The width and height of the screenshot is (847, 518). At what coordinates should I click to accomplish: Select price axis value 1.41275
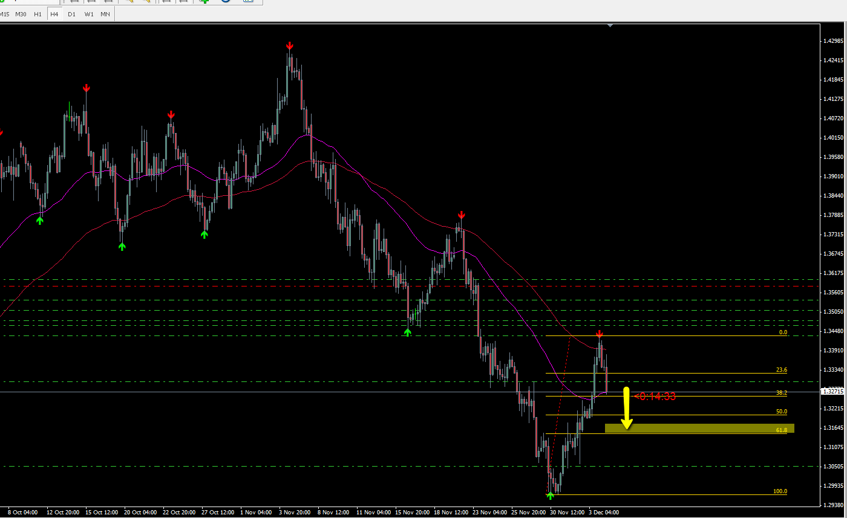(833, 99)
